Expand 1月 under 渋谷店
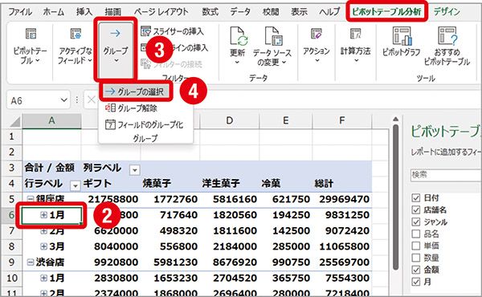The width and height of the screenshot is (482, 297). [x=43, y=278]
